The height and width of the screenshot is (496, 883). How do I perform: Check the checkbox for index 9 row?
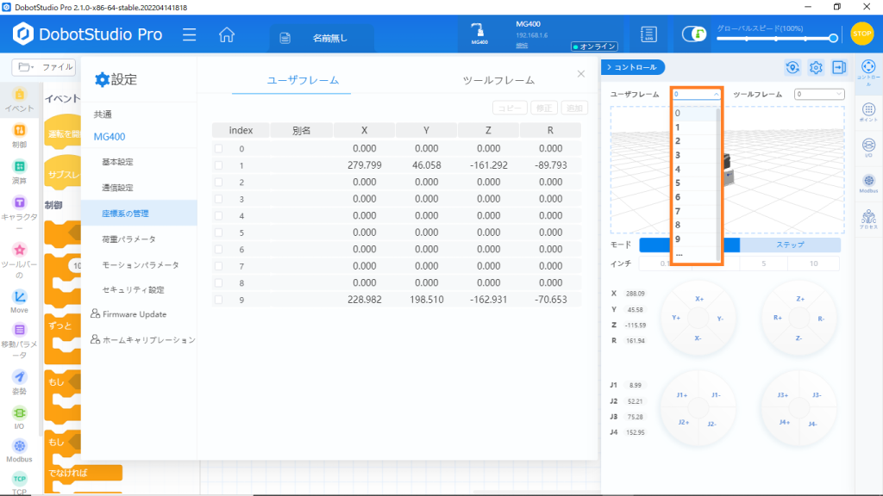[218, 300]
